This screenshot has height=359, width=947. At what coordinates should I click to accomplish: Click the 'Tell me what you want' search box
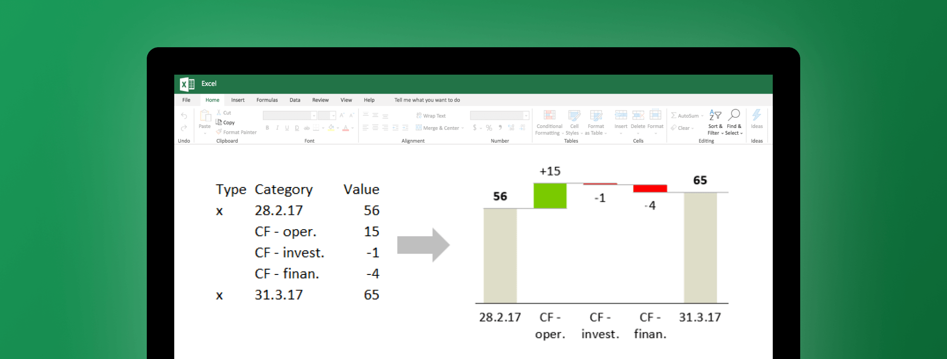[x=427, y=100]
